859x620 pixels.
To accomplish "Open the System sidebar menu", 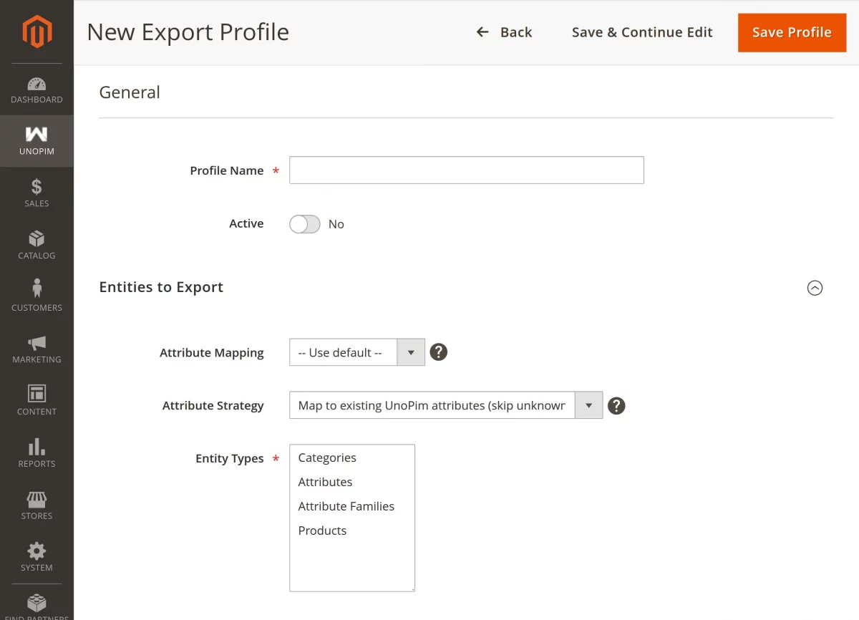I will [x=37, y=558].
